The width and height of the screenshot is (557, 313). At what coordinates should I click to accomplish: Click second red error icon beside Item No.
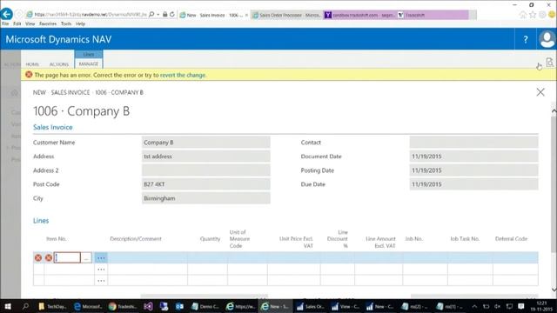[49, 257]
